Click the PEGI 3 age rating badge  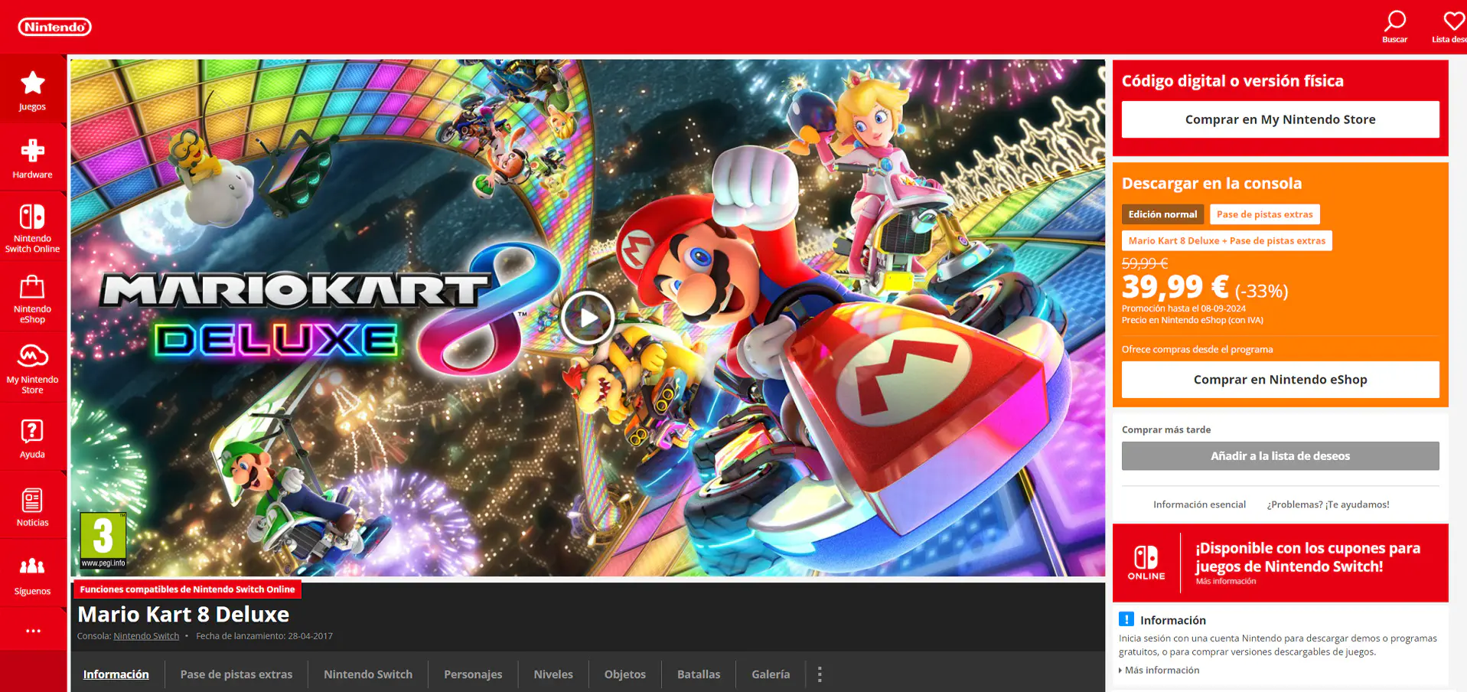coord(103,540)
